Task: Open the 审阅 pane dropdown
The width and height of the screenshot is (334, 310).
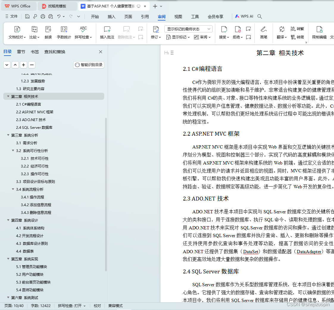Action: (202, 37)
